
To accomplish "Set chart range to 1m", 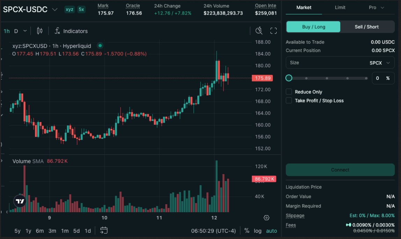I will [x=65, y=231].
